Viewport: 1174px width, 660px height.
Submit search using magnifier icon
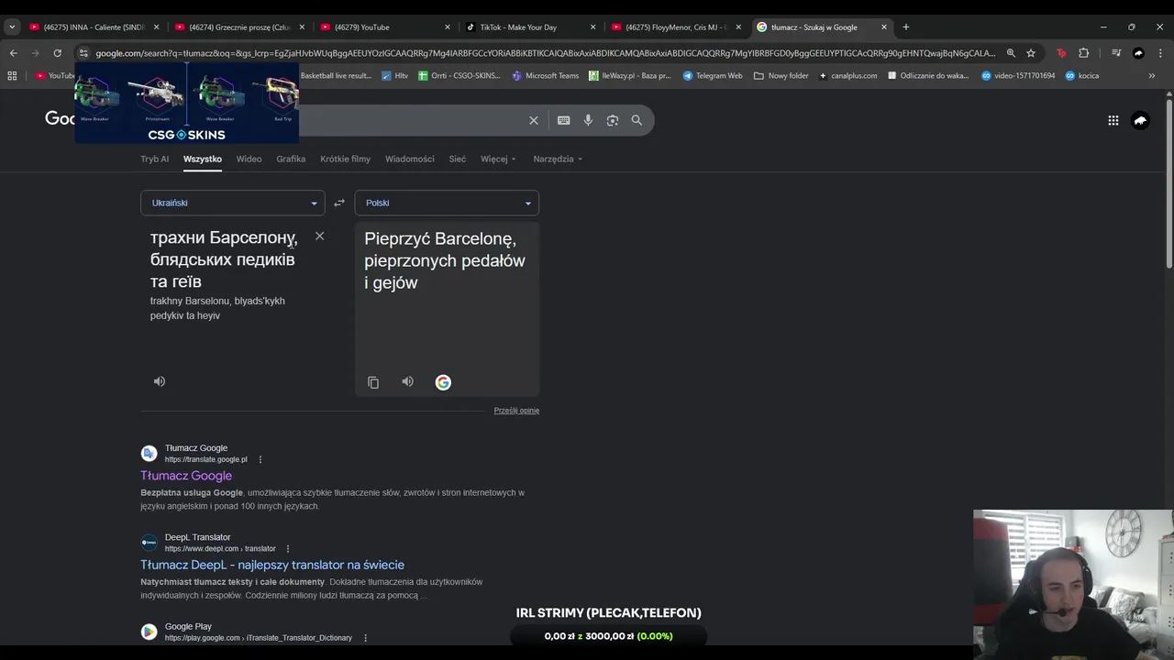pos(637,120)
